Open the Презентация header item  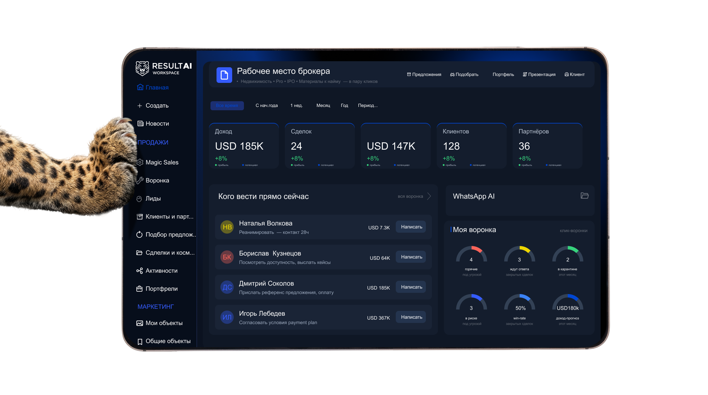point(539,74)
